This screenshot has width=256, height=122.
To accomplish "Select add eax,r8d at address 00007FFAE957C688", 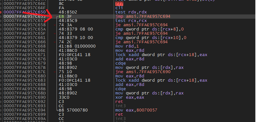I will point(129,85).
